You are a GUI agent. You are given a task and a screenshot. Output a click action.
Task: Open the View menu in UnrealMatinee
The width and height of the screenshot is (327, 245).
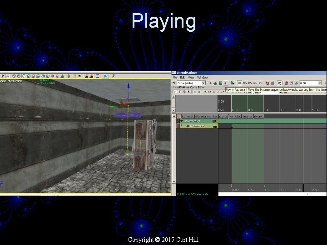[191, 78]
